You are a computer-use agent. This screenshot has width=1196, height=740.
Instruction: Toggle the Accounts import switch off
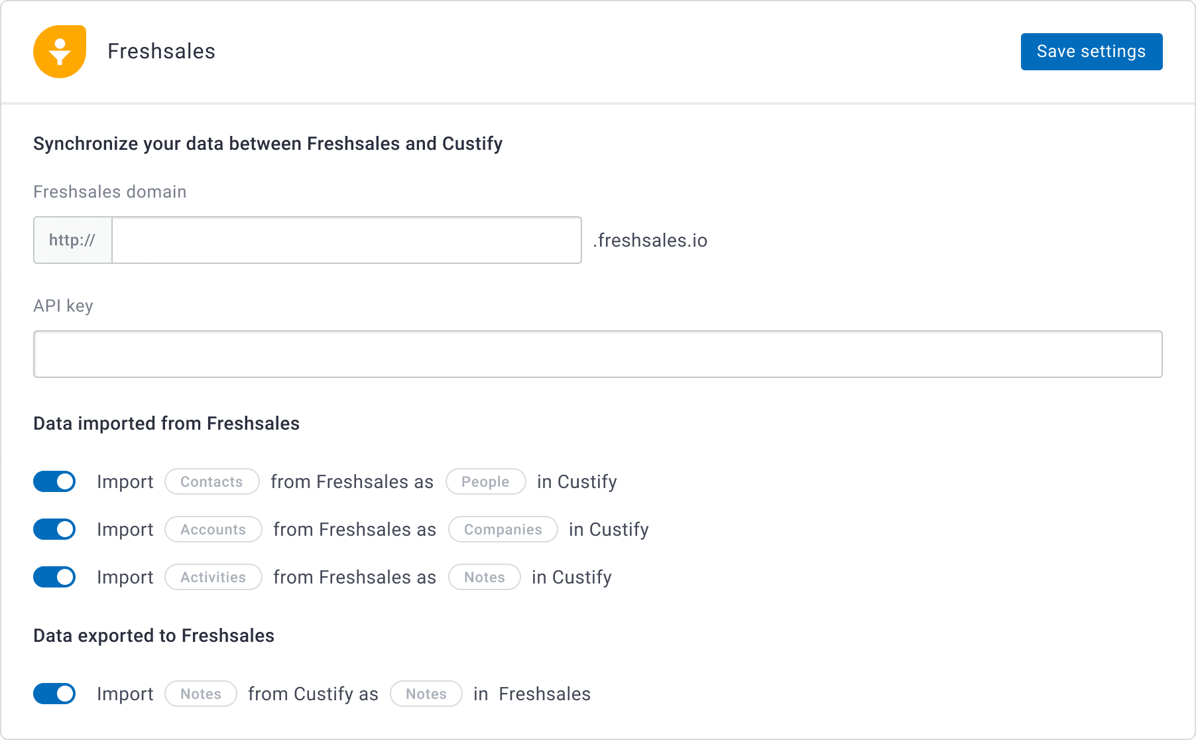54,529
